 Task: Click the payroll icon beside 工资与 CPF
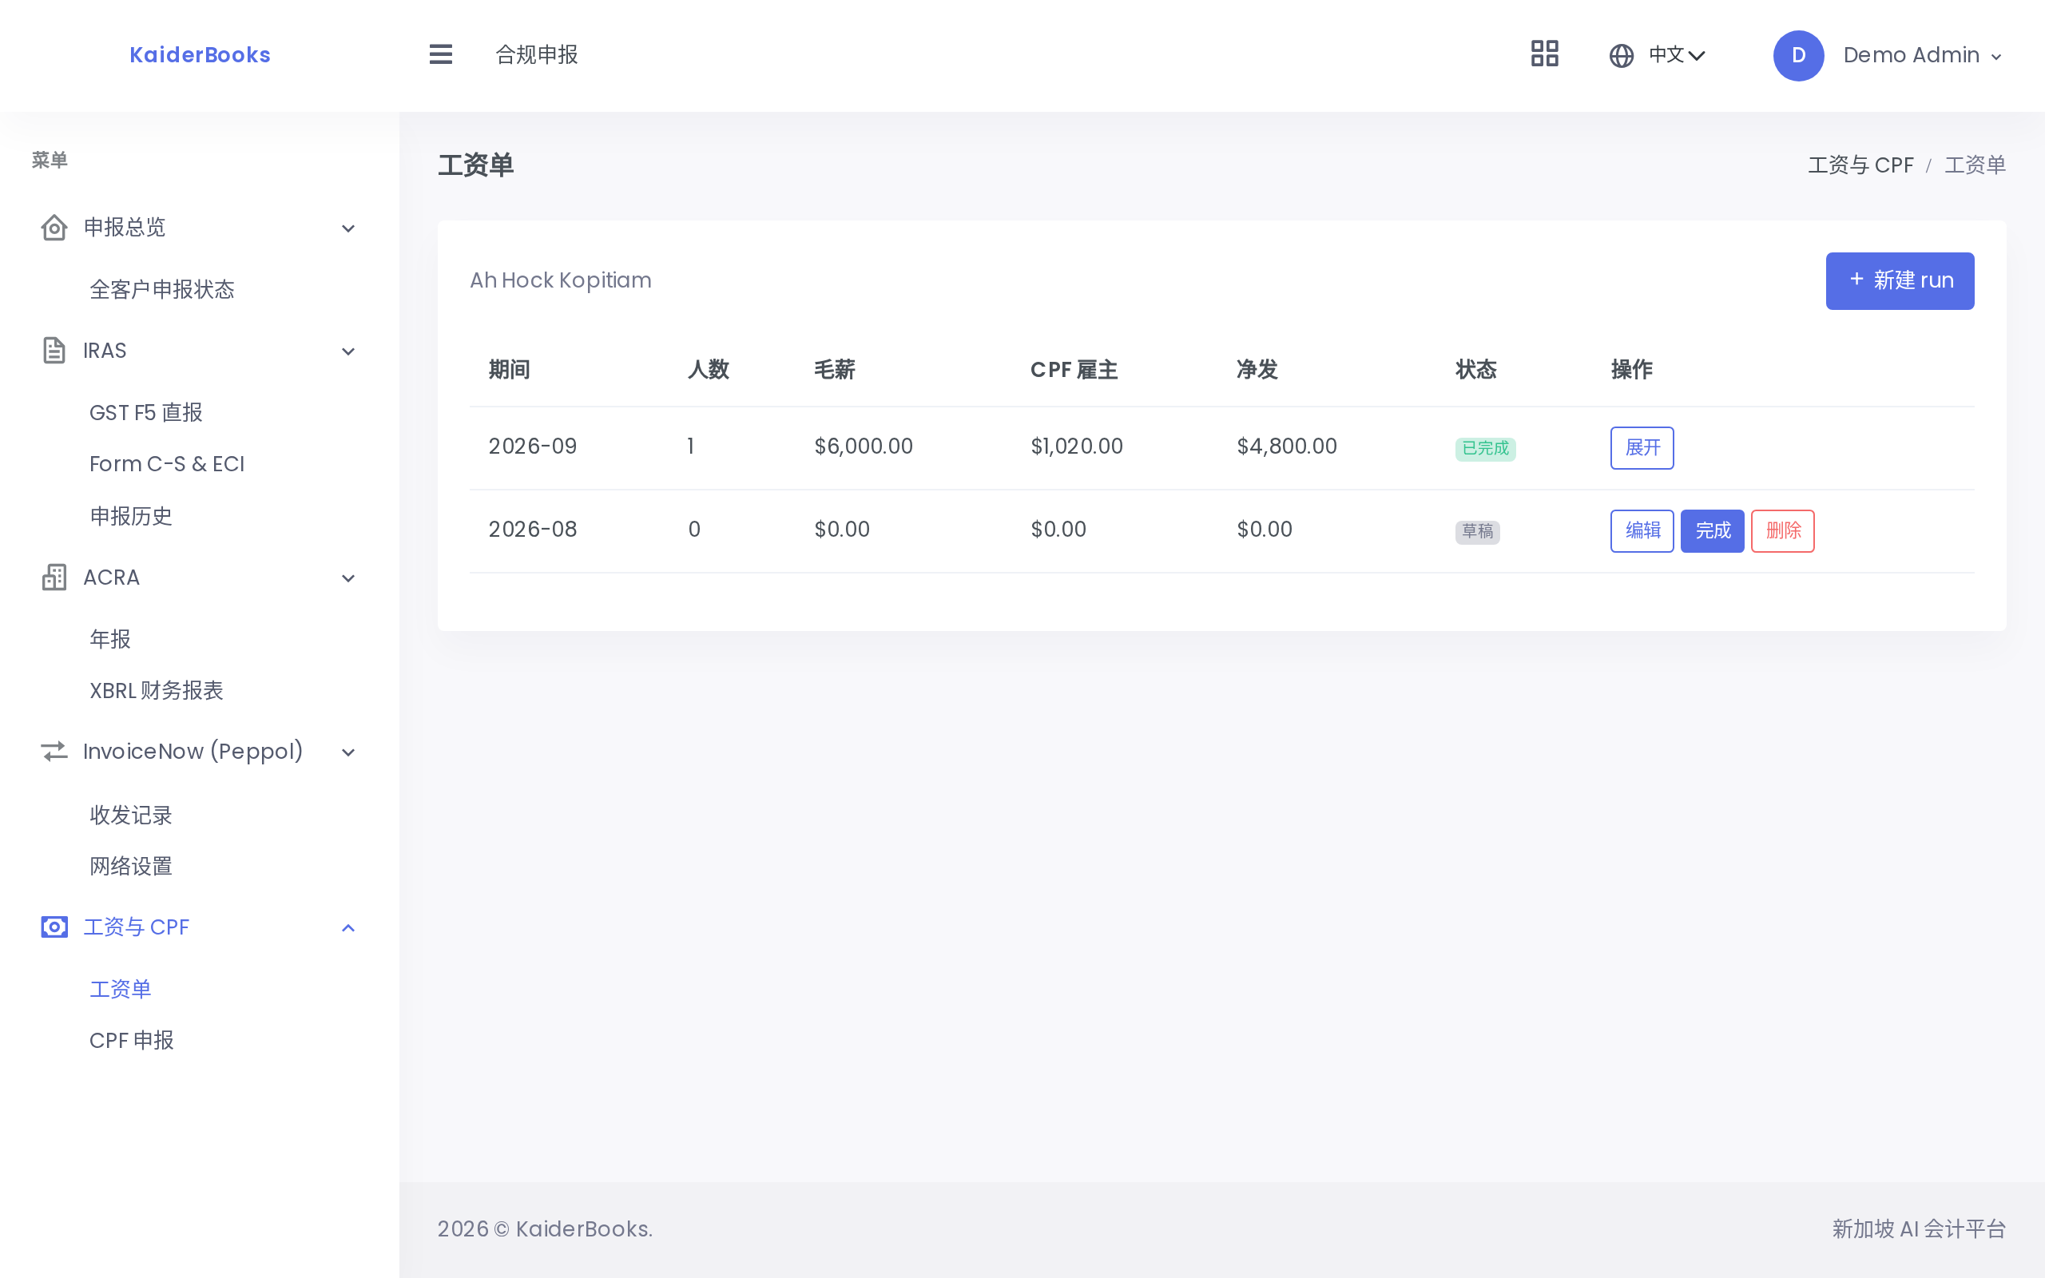tap(54, 927)
